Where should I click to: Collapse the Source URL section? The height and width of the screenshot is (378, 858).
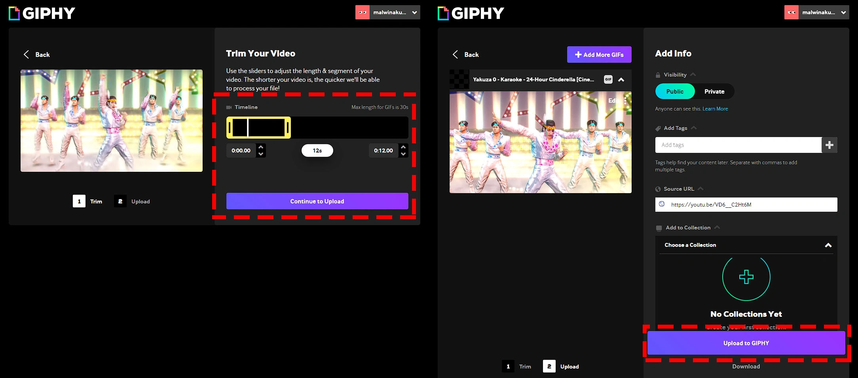pyautogui.click(x=700, y=188)
